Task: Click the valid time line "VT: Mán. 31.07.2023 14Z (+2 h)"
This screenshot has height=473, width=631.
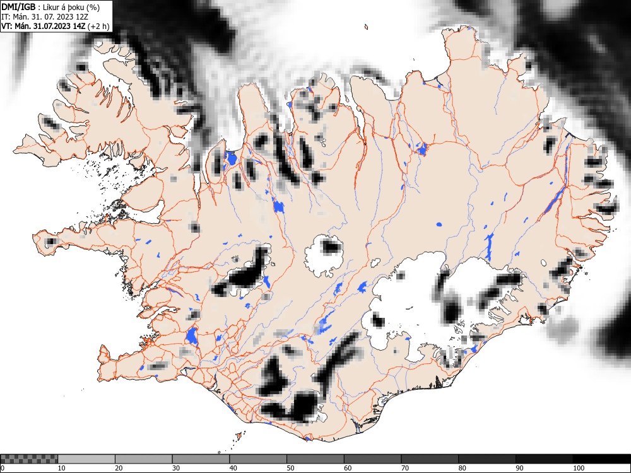Action: [x=56, y=26]
